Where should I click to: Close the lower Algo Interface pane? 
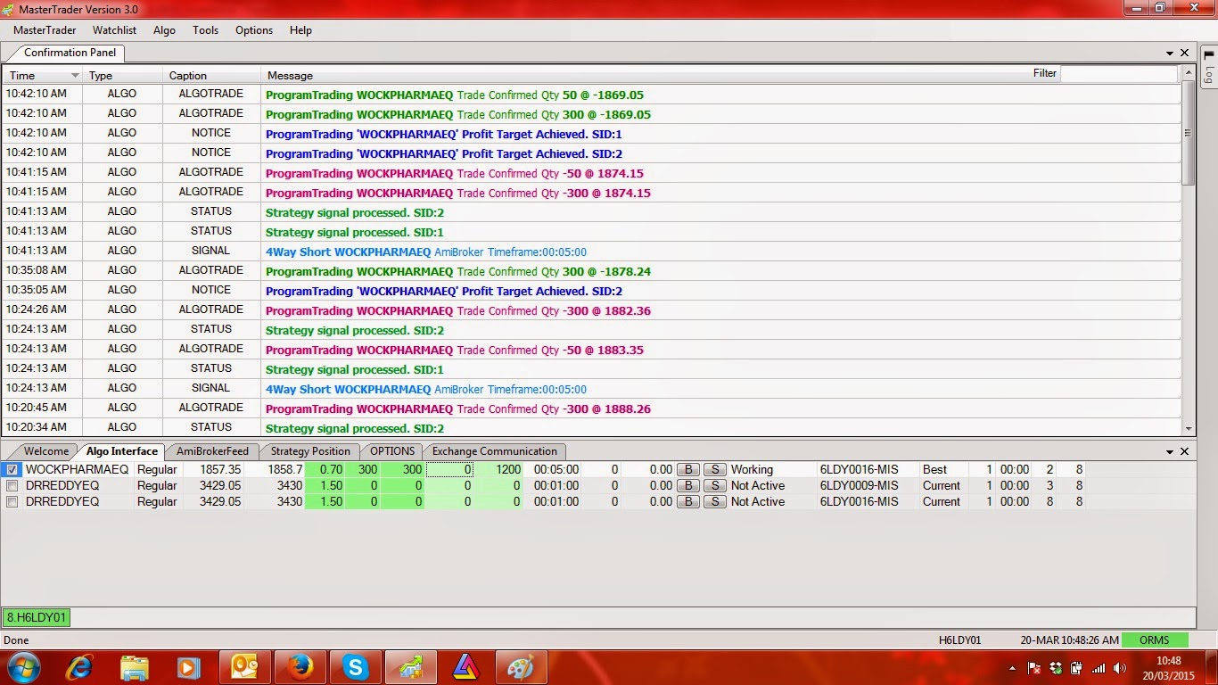(1185, 452)
